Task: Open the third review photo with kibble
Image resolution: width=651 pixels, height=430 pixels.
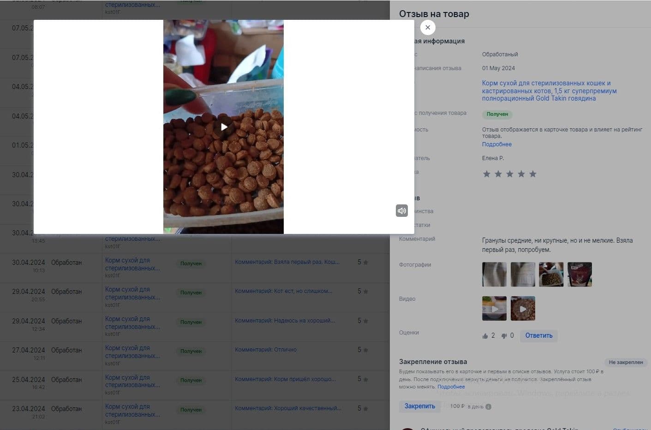Action: click(551, 275)
